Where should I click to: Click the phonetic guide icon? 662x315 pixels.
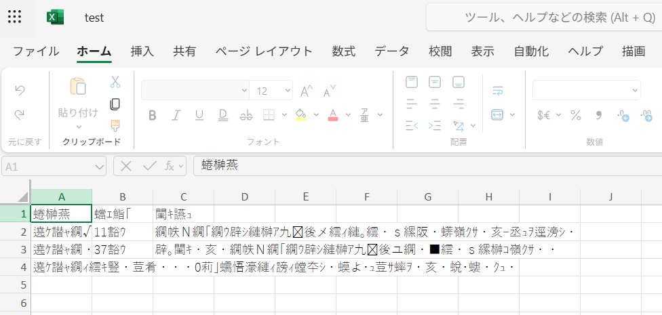pos(364,114)
